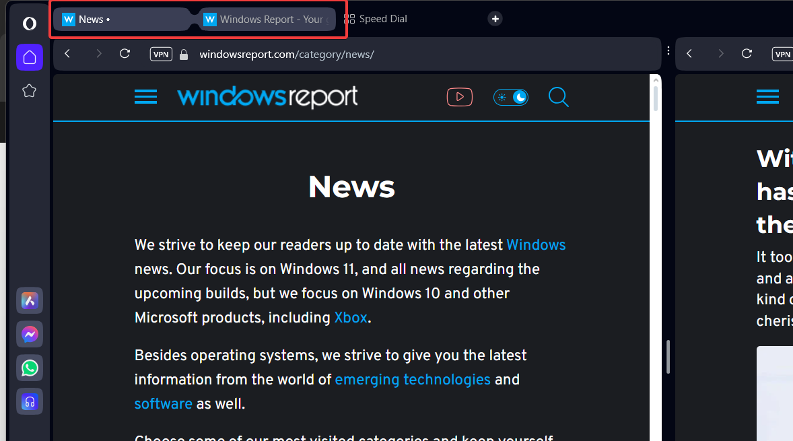Image resolution: width=793 pixels, height=441 pixels.
Task: Toggle dark/light mode switch
Action: (x=511, y=97)
